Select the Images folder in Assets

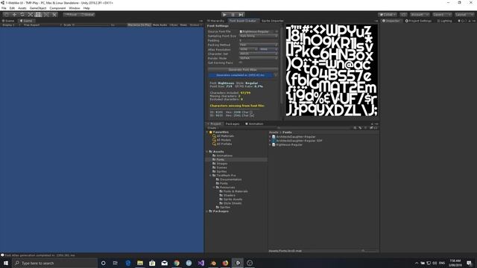coord(220,164)
